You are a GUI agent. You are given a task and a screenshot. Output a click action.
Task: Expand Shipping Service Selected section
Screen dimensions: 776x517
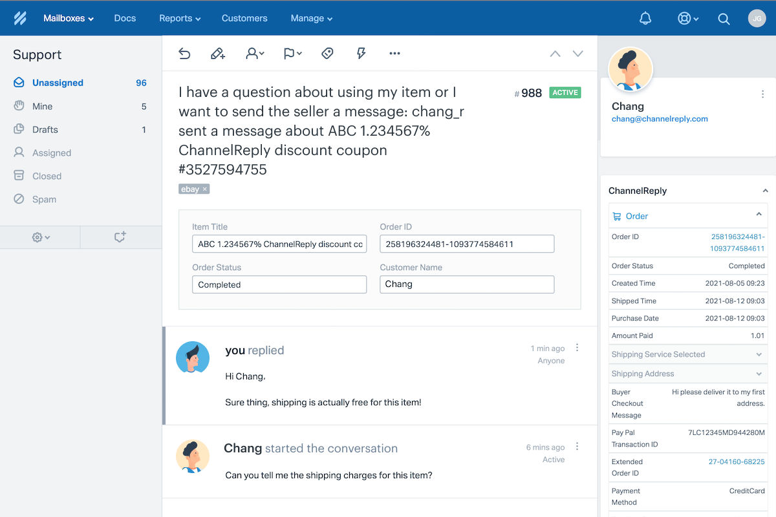point(689,354)
